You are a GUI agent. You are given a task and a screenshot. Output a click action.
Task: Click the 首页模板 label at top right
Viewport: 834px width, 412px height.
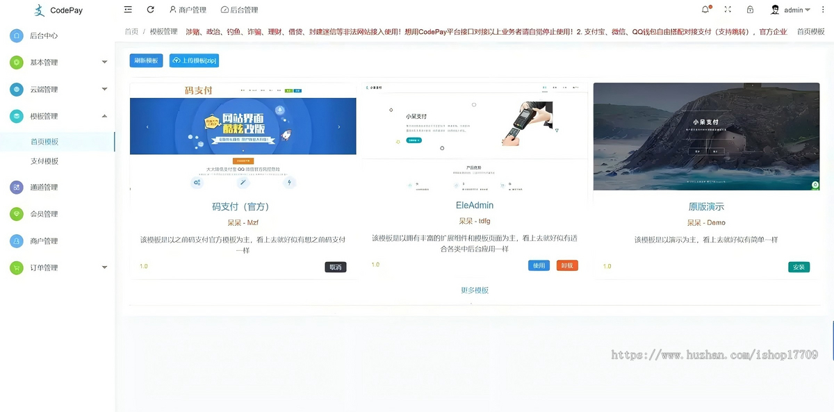[810, 32]
